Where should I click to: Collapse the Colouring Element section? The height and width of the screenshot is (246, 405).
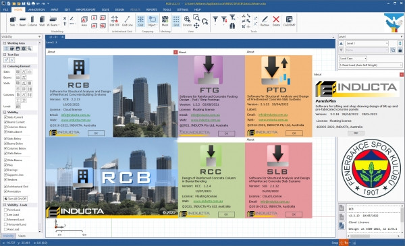[5, 66]
